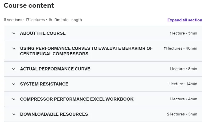The image size is (202, 122).
Task: Click ACTUAL PERFORMANCE CURVE section title
Action: tap(55, 69)
